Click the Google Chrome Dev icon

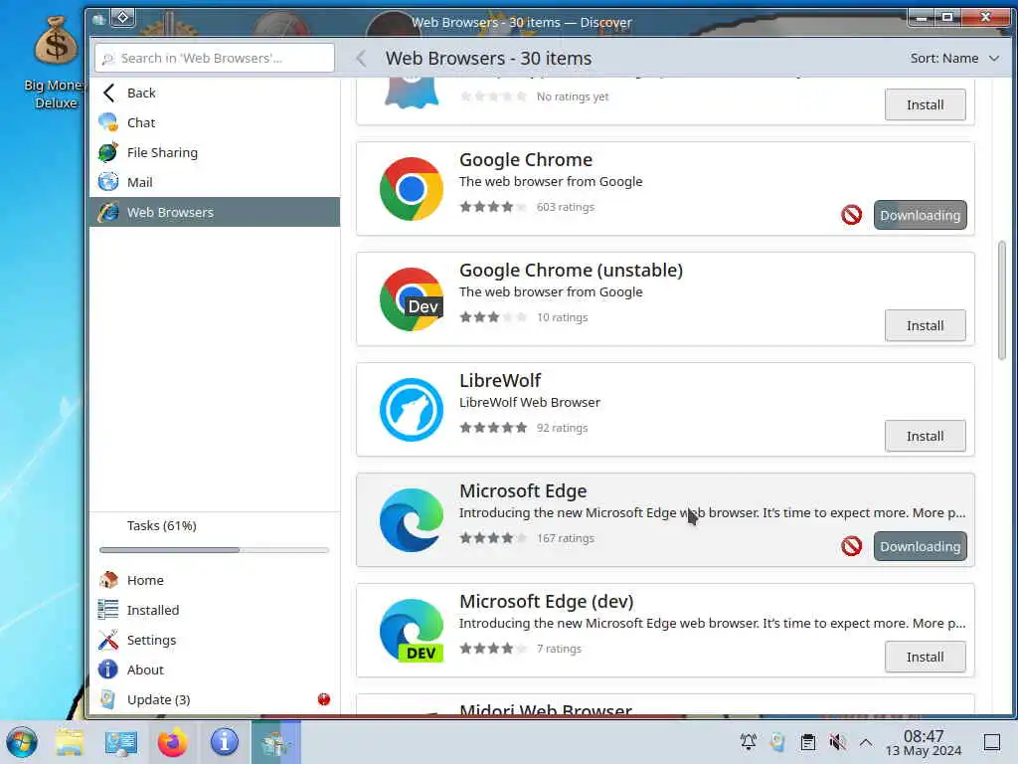point(412,299)
